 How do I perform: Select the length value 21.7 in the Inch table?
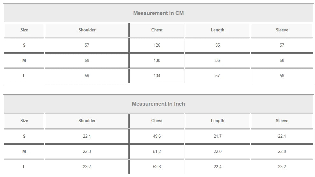[217, 136]
